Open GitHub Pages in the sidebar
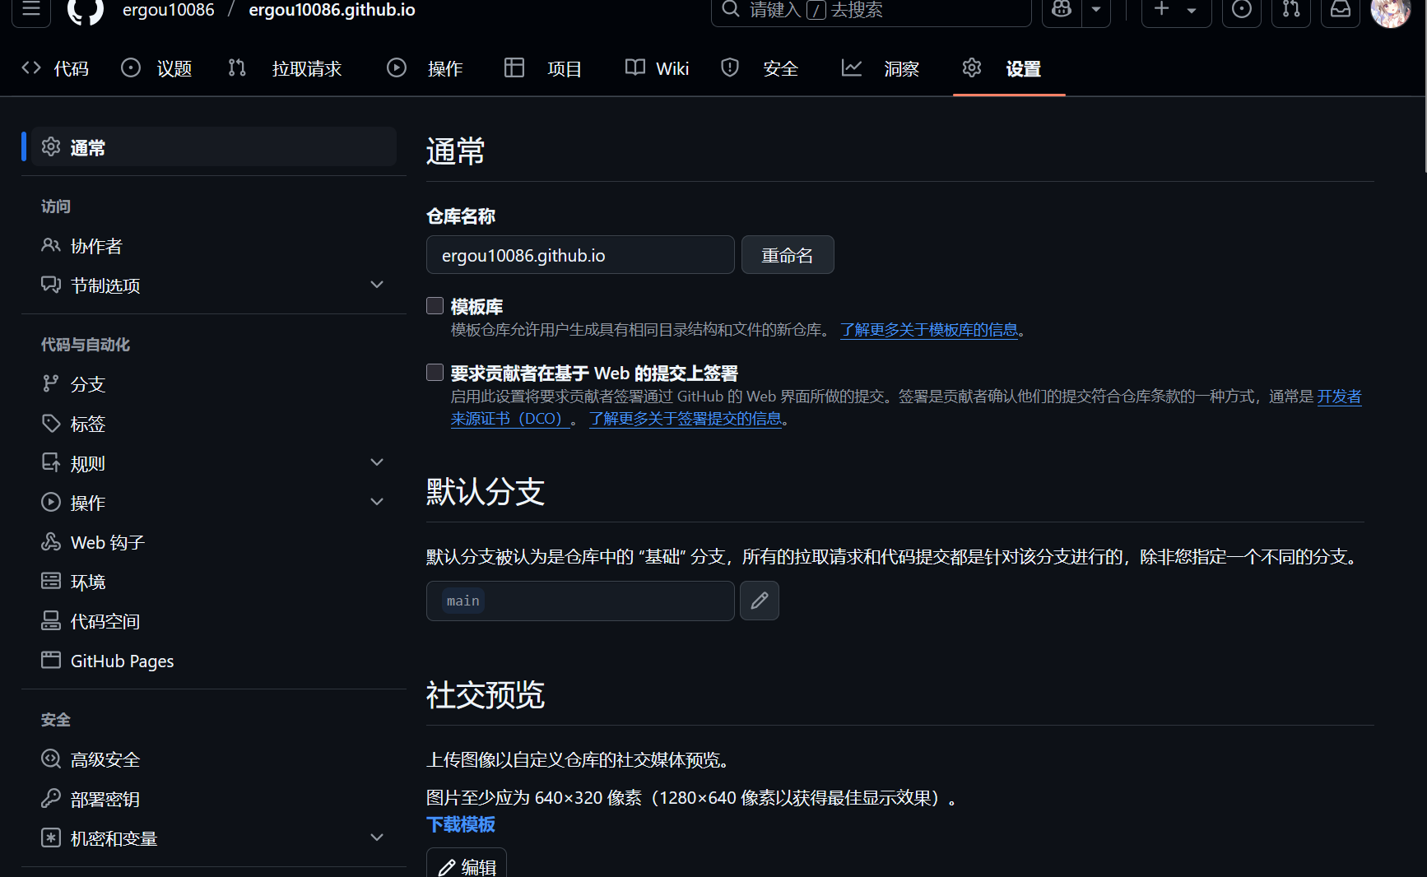1427x877 pixels. coord(214,661)
